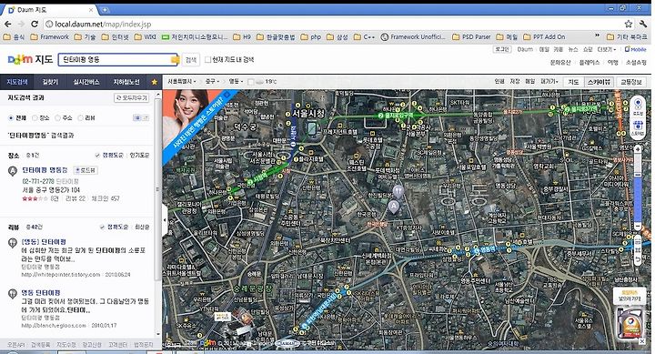Bookmark this page with the star icon
The image size is (655, 354).
[x=629, y=25]
